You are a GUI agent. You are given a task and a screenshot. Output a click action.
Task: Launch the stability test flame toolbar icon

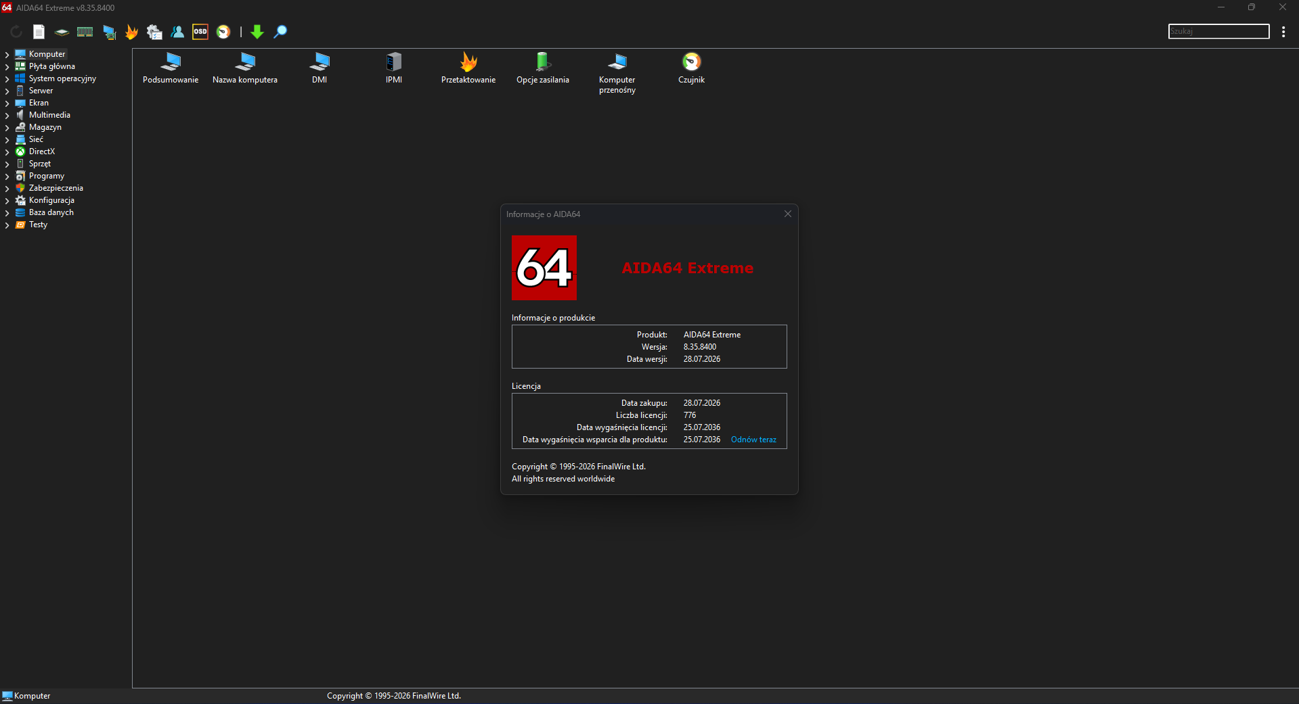[x=132, y=32]
